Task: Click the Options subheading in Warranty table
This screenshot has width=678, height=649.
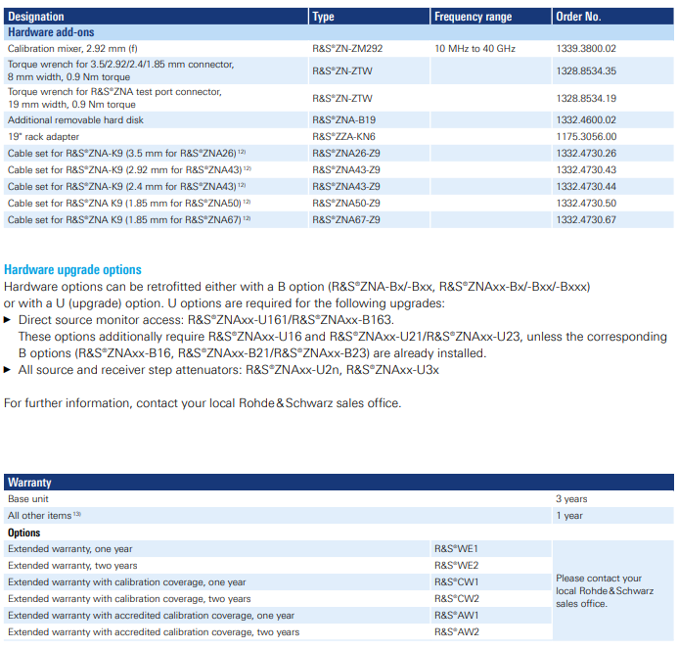Action: [23, 533]
